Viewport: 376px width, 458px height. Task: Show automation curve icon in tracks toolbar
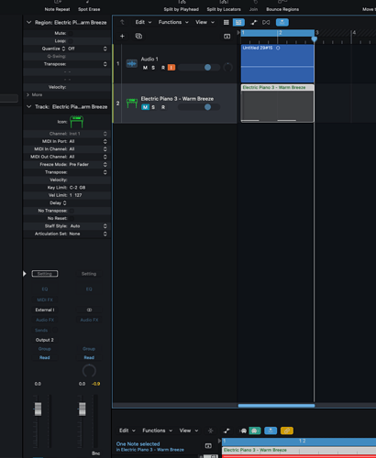[x=254, y=22]
